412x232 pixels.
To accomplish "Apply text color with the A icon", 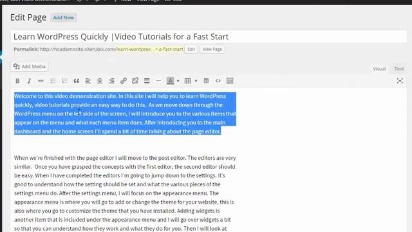I will 170,81.
